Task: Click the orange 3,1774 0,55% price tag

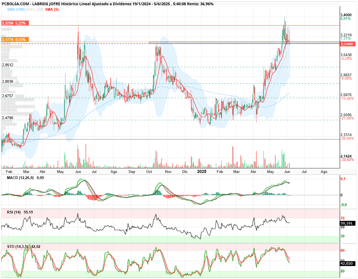Action: coord(15,40)
